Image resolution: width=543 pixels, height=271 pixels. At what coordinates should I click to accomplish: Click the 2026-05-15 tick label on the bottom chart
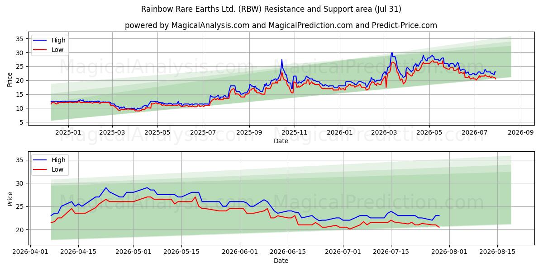[x=181, y=252]
